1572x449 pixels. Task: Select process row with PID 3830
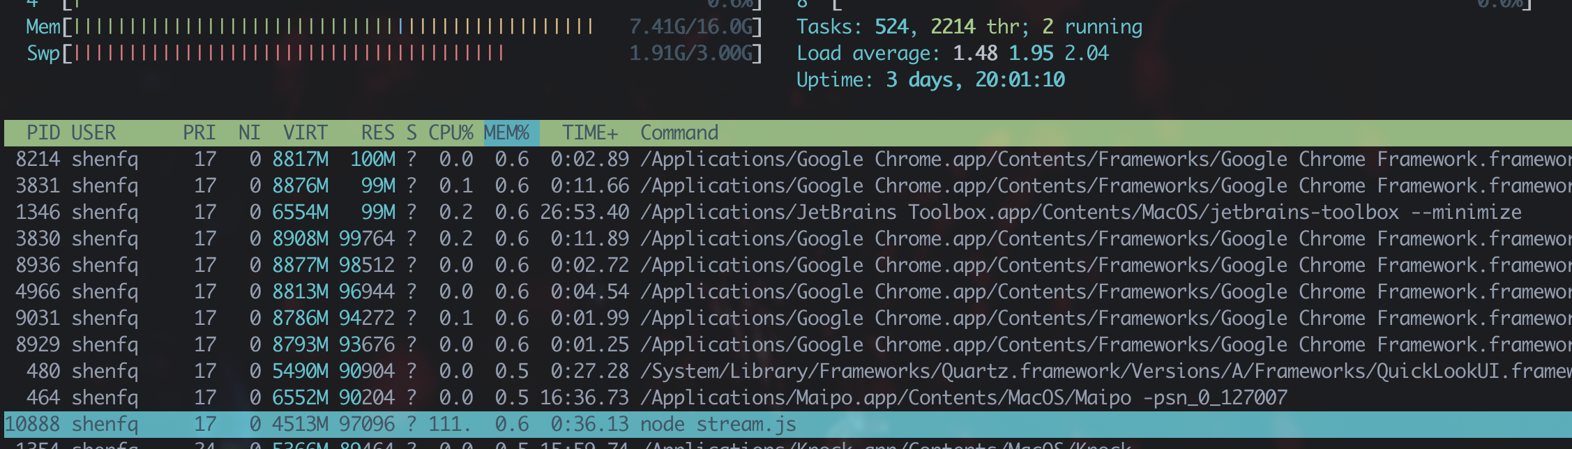(788, 238)
